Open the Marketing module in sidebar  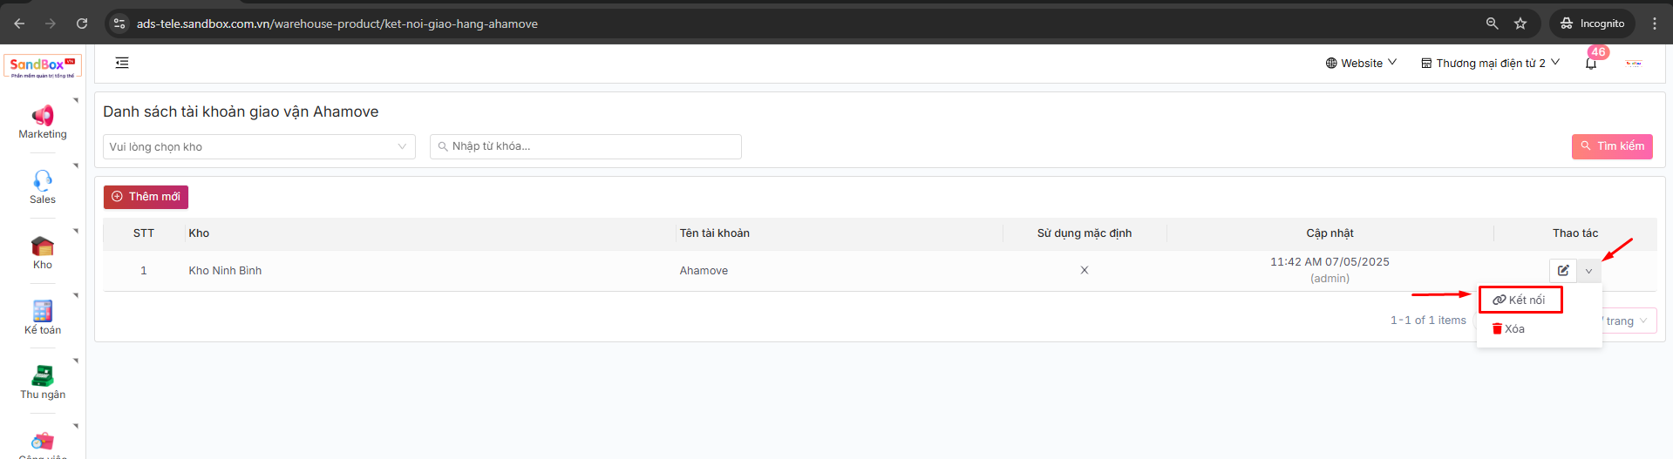43,122
